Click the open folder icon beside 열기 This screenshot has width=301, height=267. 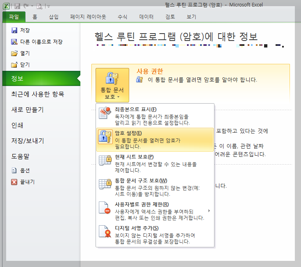[14, 53]
